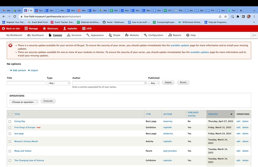Bookmark page with the star icon
Screen dimensions: 258x167
click(x=225, y=16)
